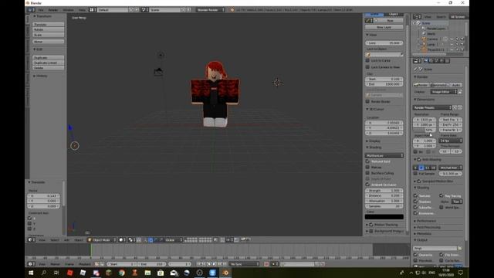
Task: Click the Vector X value field
Action: (x=44, y=195)
